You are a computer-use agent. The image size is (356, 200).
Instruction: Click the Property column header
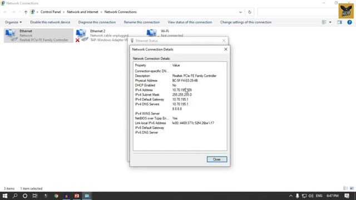pyautogui.click(x=141, y=66)
